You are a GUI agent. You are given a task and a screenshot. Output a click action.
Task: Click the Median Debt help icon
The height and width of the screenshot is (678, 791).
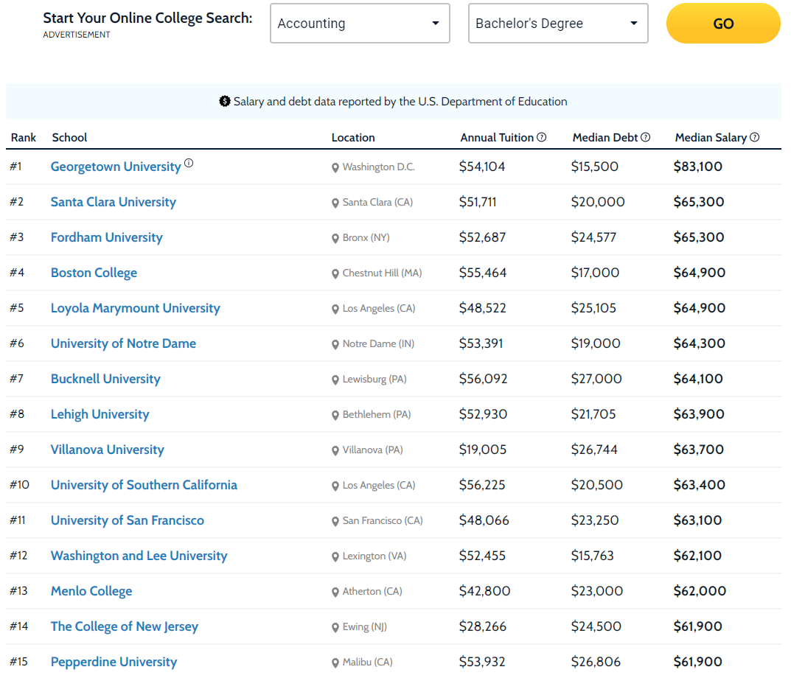(645, 137)
